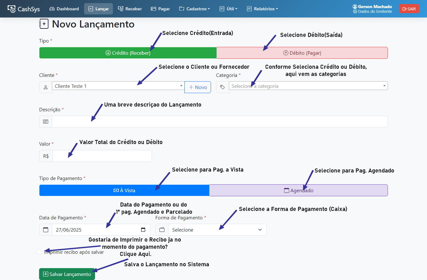Enable Imprimir recibo após salvar checkbox
The image size is (427, 280).
coord(39,252)
